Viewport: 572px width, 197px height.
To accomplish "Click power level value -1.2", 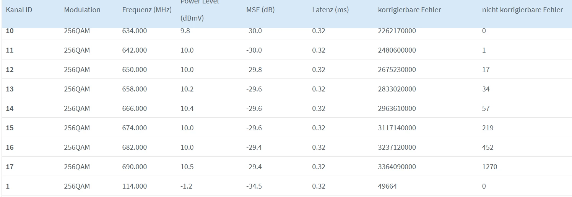I will pyautogui.click(x=186, y=186).
